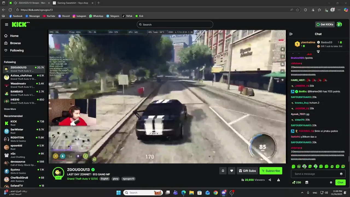Open browser downloads icon
This screenshot has height=197, width=350.
[x=326, y=10]
